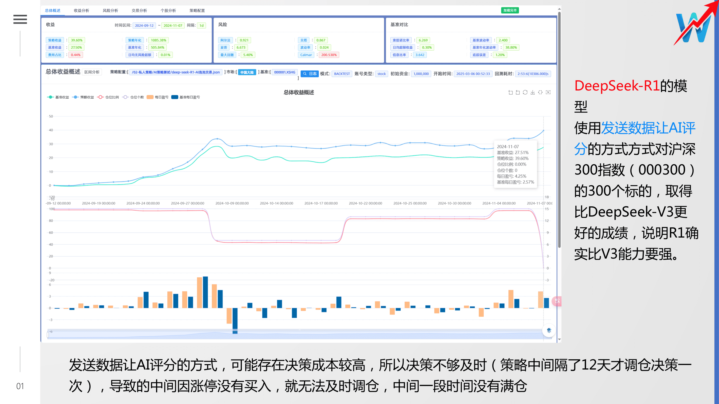Click the chart restore refresh icon
Image resolution: width=719 pixels, height=404 pixels.
525,92
